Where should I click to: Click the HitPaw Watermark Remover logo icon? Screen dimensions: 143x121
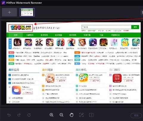click(x=3, y=3)
